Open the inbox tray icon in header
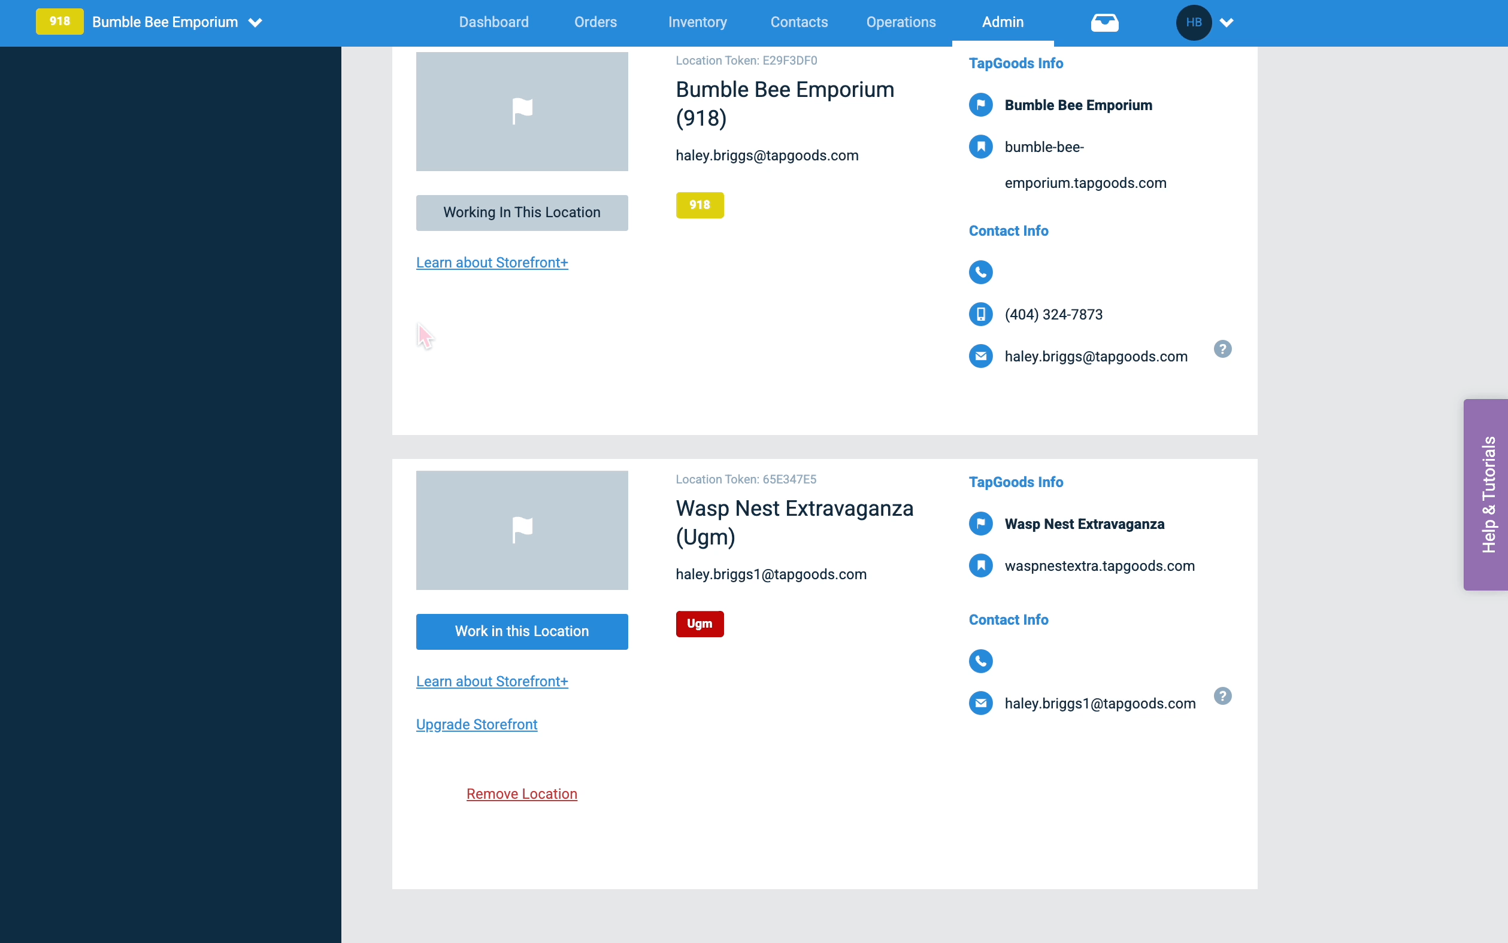This screenshot has height=943, width=1508. (x=1104, y=23)
